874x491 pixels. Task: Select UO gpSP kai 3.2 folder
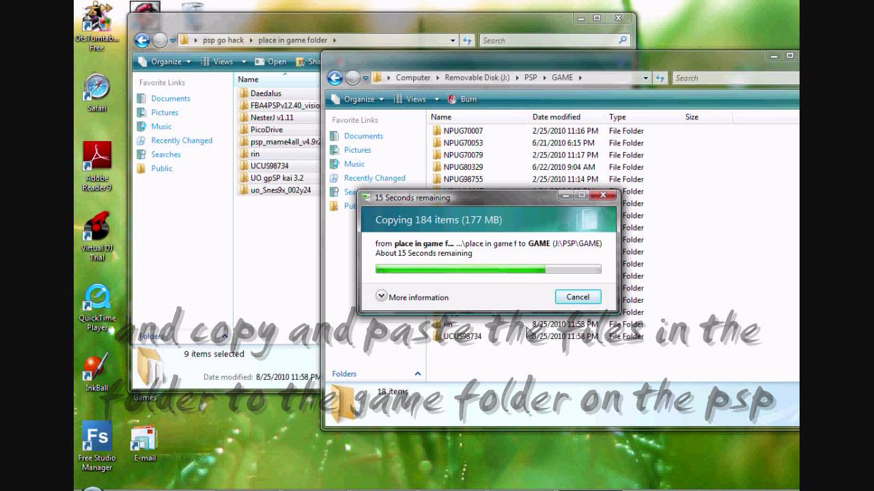pyautogui.click(x=271, y=178)
